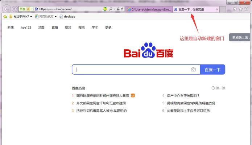Close the 百度一下 tab
Viewport: 252px width, 145px height.
coord(217,9)
